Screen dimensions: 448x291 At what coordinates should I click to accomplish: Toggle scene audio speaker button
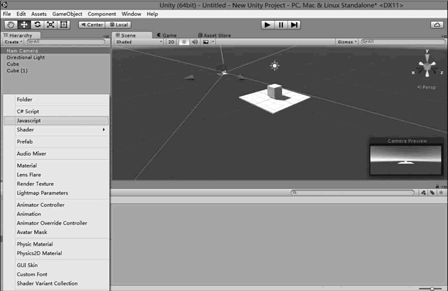(195, 42)
